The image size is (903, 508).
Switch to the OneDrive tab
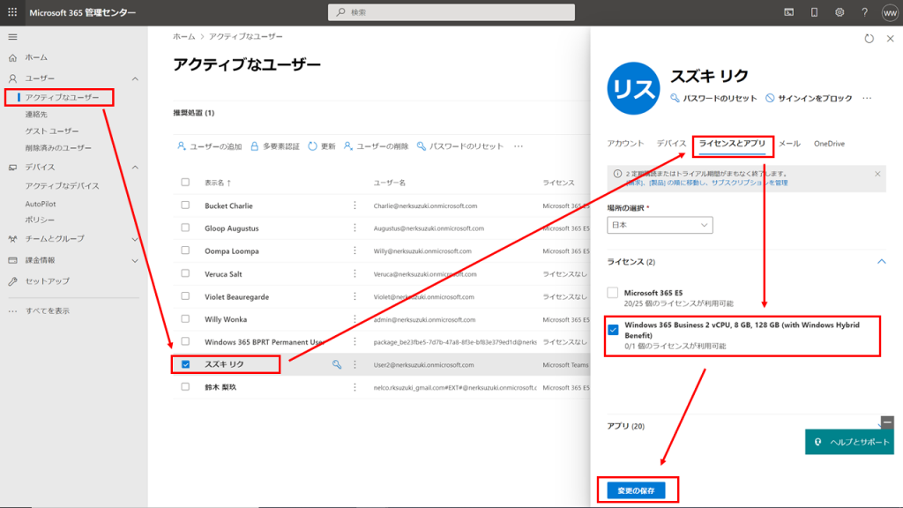(829, 144)
